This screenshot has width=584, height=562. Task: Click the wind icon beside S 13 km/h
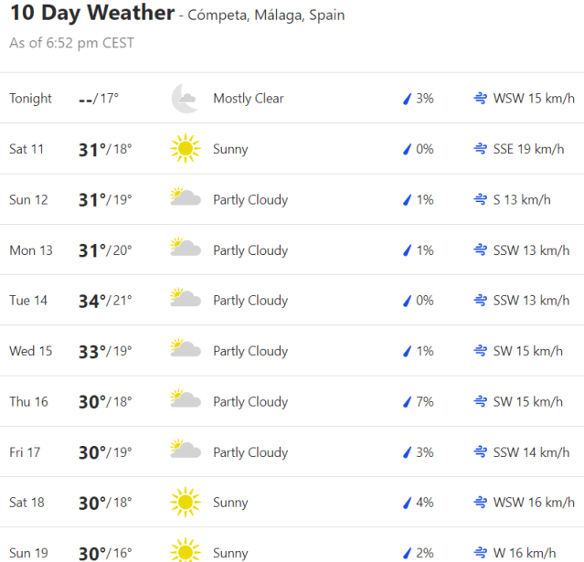point(481,199)
